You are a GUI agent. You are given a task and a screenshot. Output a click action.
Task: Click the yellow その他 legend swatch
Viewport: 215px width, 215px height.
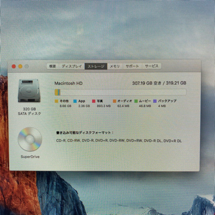click(x=56, y=101)
